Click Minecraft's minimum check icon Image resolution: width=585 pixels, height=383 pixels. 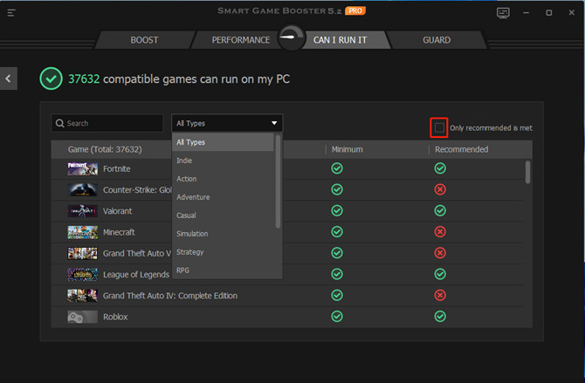337,231
